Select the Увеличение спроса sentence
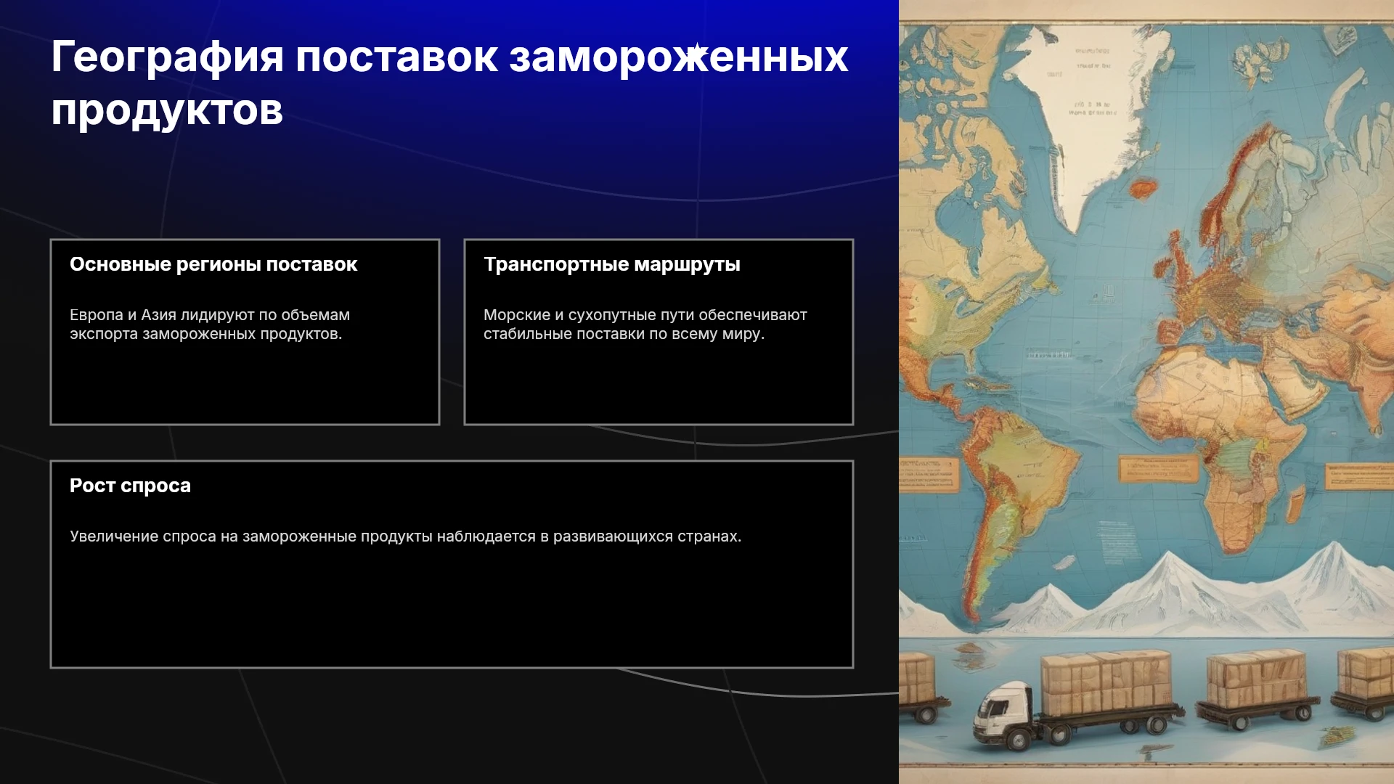 tap(405, 536)
